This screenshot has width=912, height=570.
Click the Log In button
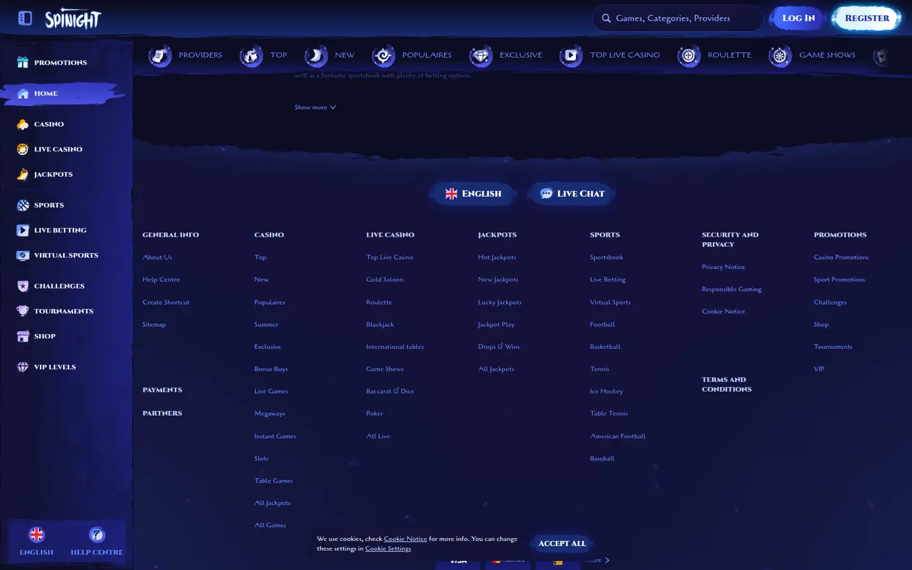pyautogui.click(x=798, y=18)
